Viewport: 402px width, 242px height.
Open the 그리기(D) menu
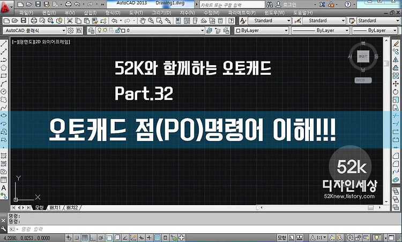point(161,12)
